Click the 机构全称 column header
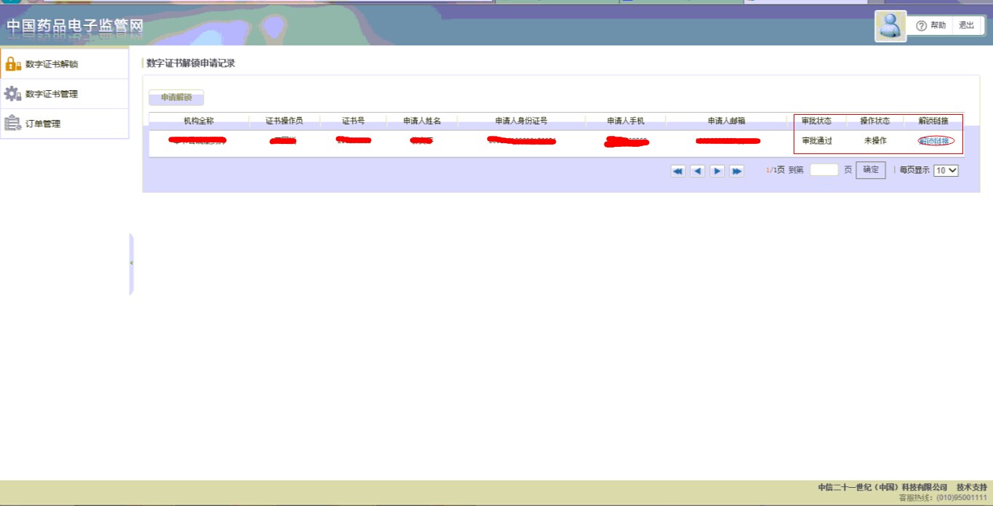 199,121
